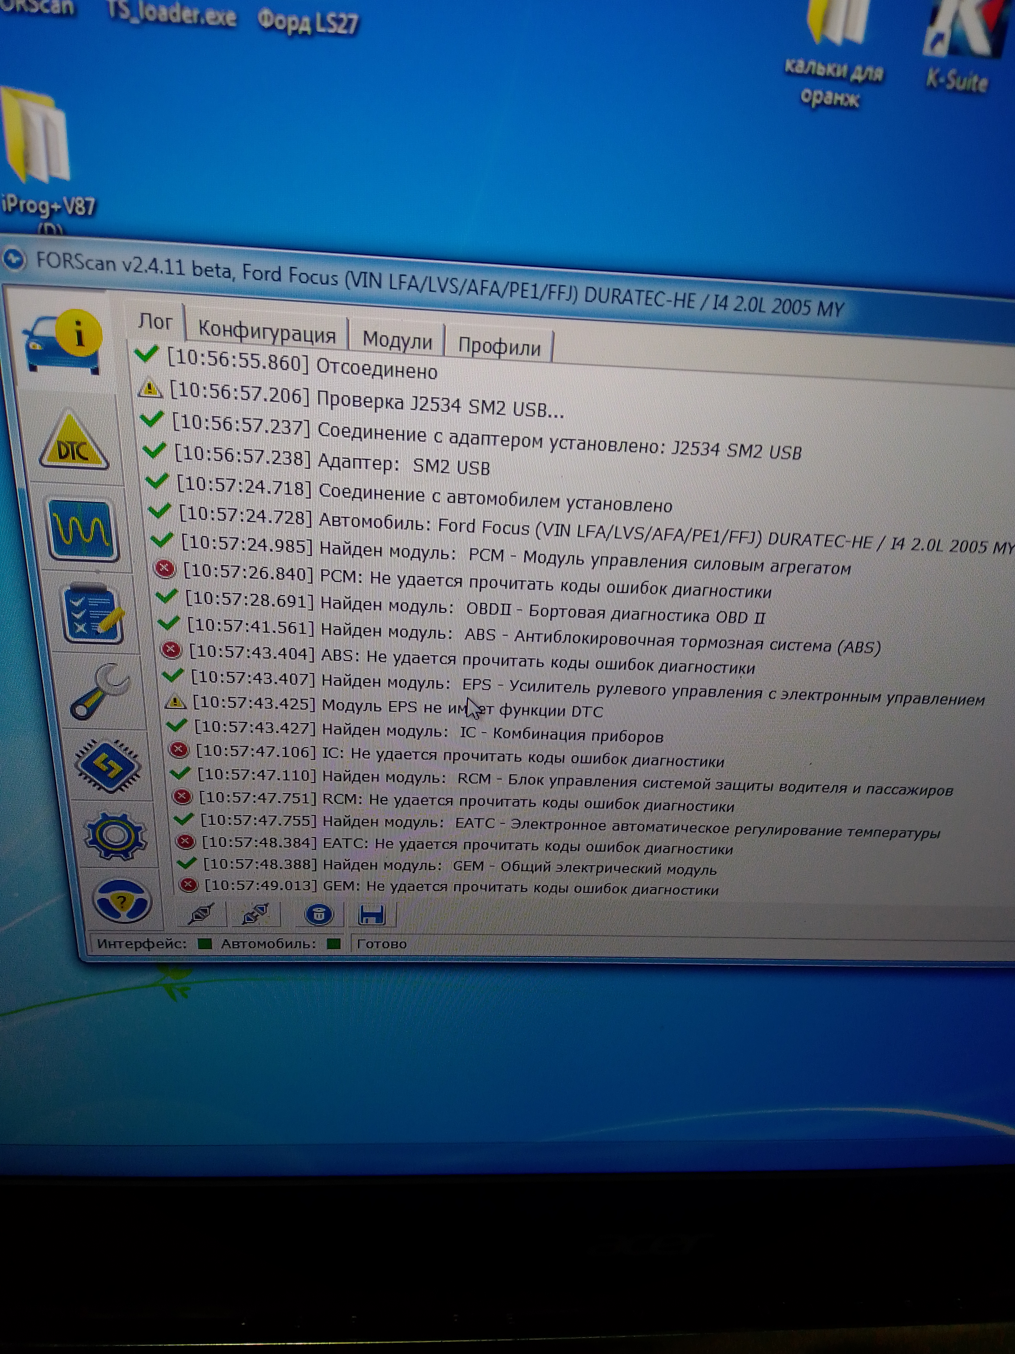Click the disconnect from vehicle button
This screenshot has width=1015, height=1354.
tap(255, 915)
